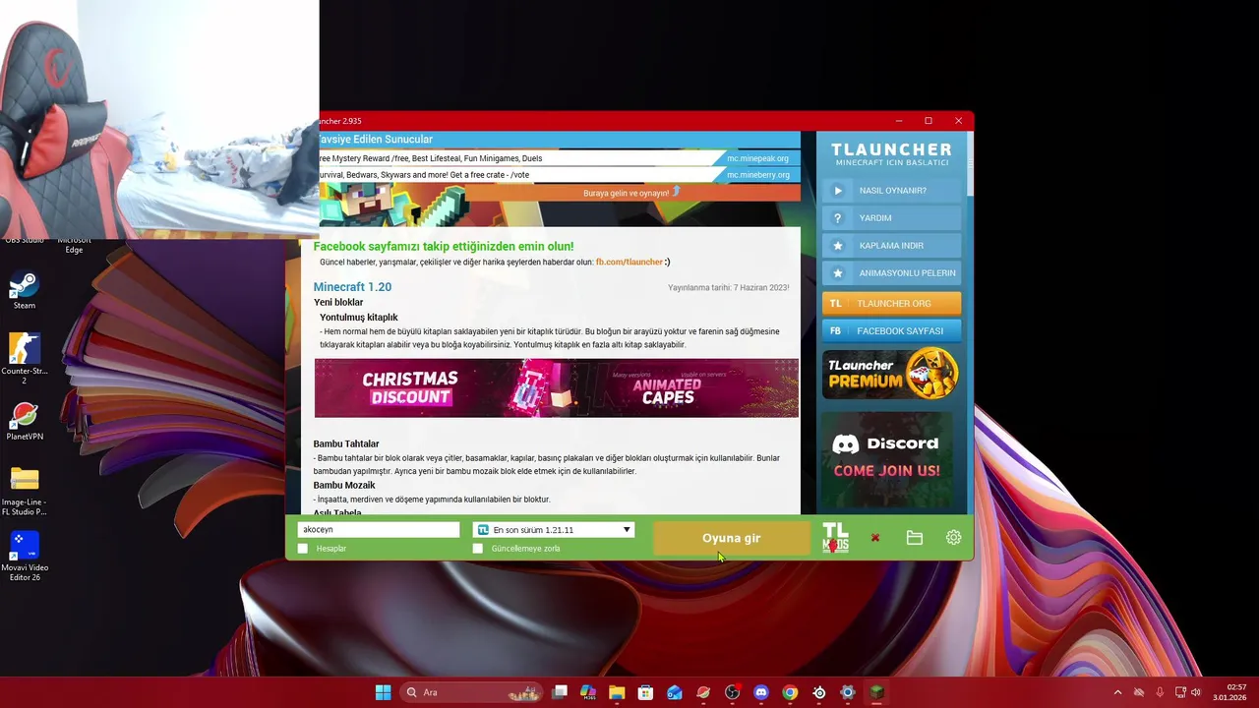Open the Discord Come Join Us banner
The width and height of the screenshot is (1259, 708).
tap(887, 462)
